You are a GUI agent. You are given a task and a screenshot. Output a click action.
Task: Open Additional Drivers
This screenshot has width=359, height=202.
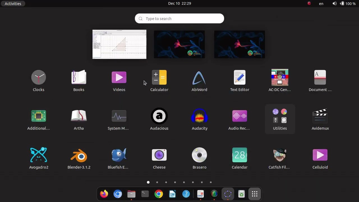coord(39,120)
